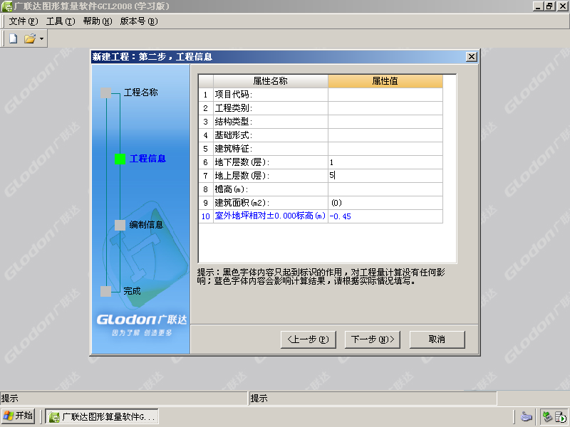Click the Open folder toolbar icon

coord(30,38)
